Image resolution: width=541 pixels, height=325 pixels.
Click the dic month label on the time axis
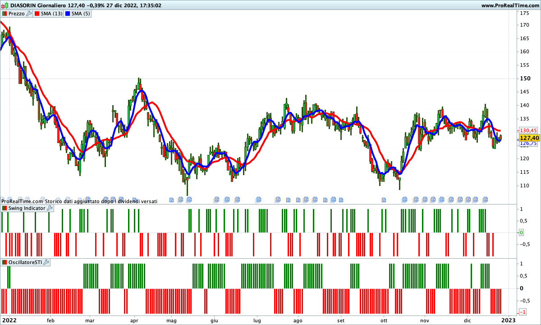click(468, 320)
